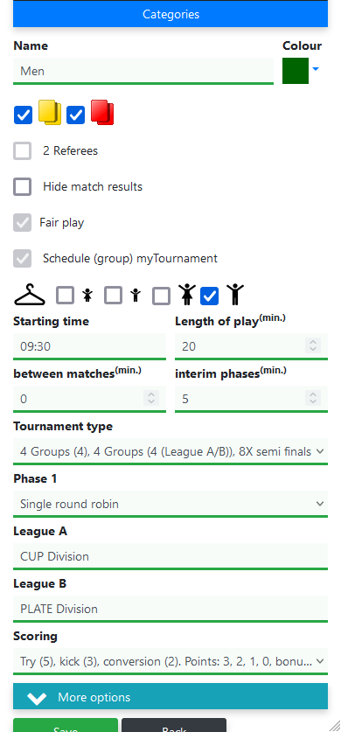Open the Scoring dropdown
341x732 pixels.
pos(170,661)
